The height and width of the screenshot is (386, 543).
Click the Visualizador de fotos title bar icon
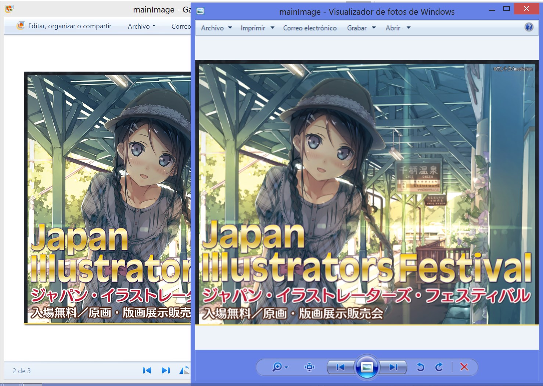200,11
